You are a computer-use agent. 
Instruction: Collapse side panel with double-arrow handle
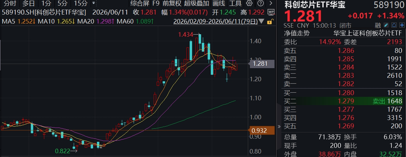click(x=279, y=127)
